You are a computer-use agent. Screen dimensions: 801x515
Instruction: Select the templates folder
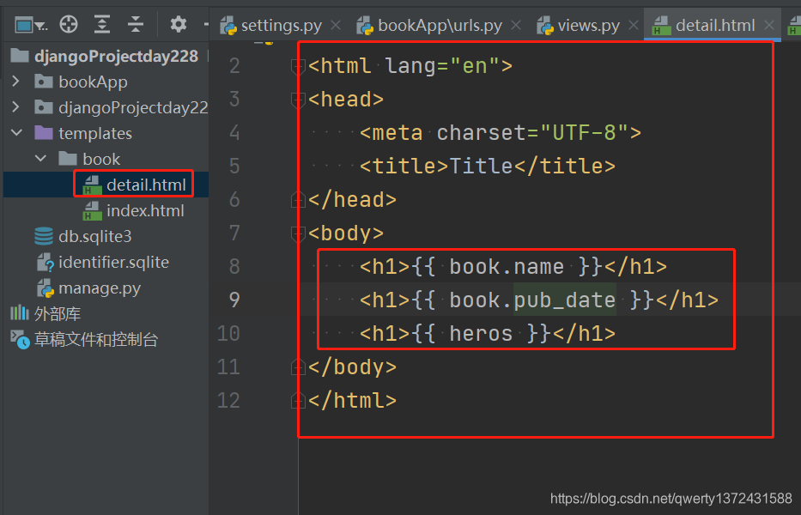point(83,133)
